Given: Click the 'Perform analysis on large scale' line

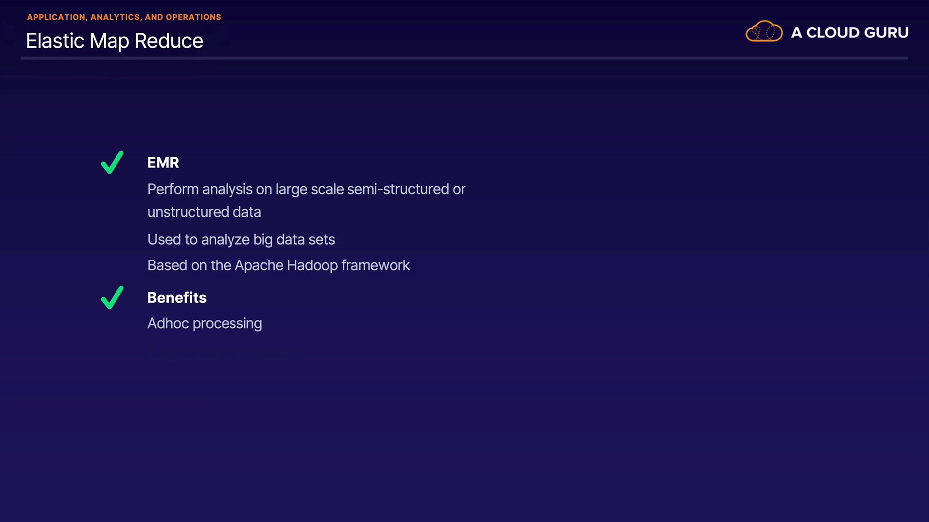Looking at the screenshot, I should [306, 189].
